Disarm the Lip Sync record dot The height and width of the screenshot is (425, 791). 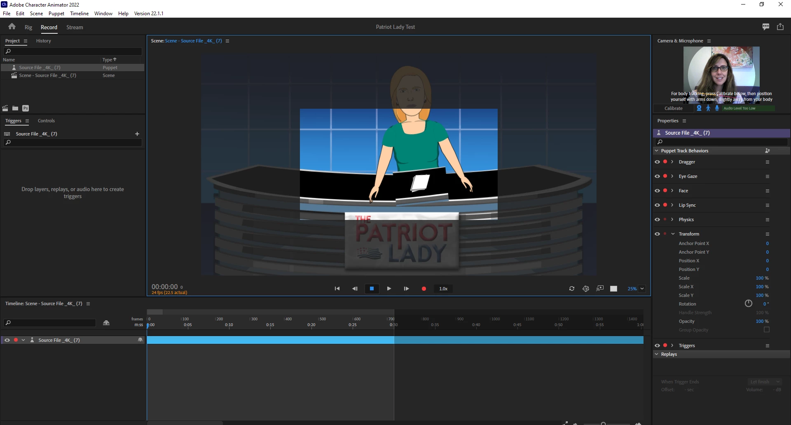[665, 205]
